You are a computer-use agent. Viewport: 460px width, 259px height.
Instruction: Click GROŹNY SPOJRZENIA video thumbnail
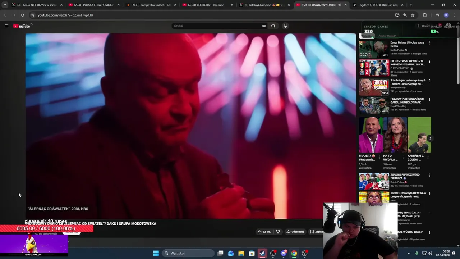[x=374, y=86]
